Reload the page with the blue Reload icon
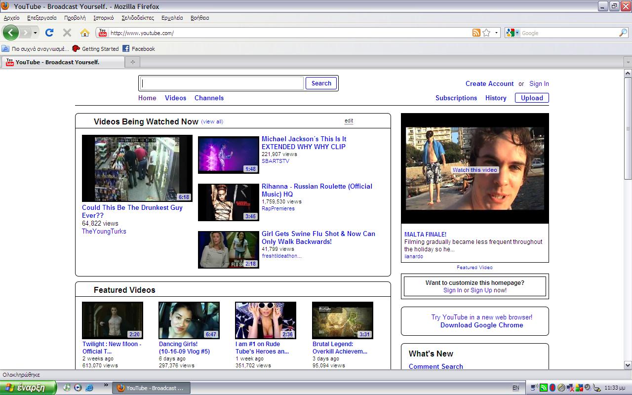Screen dimensions: 632x395 click(x=49, y=33)
